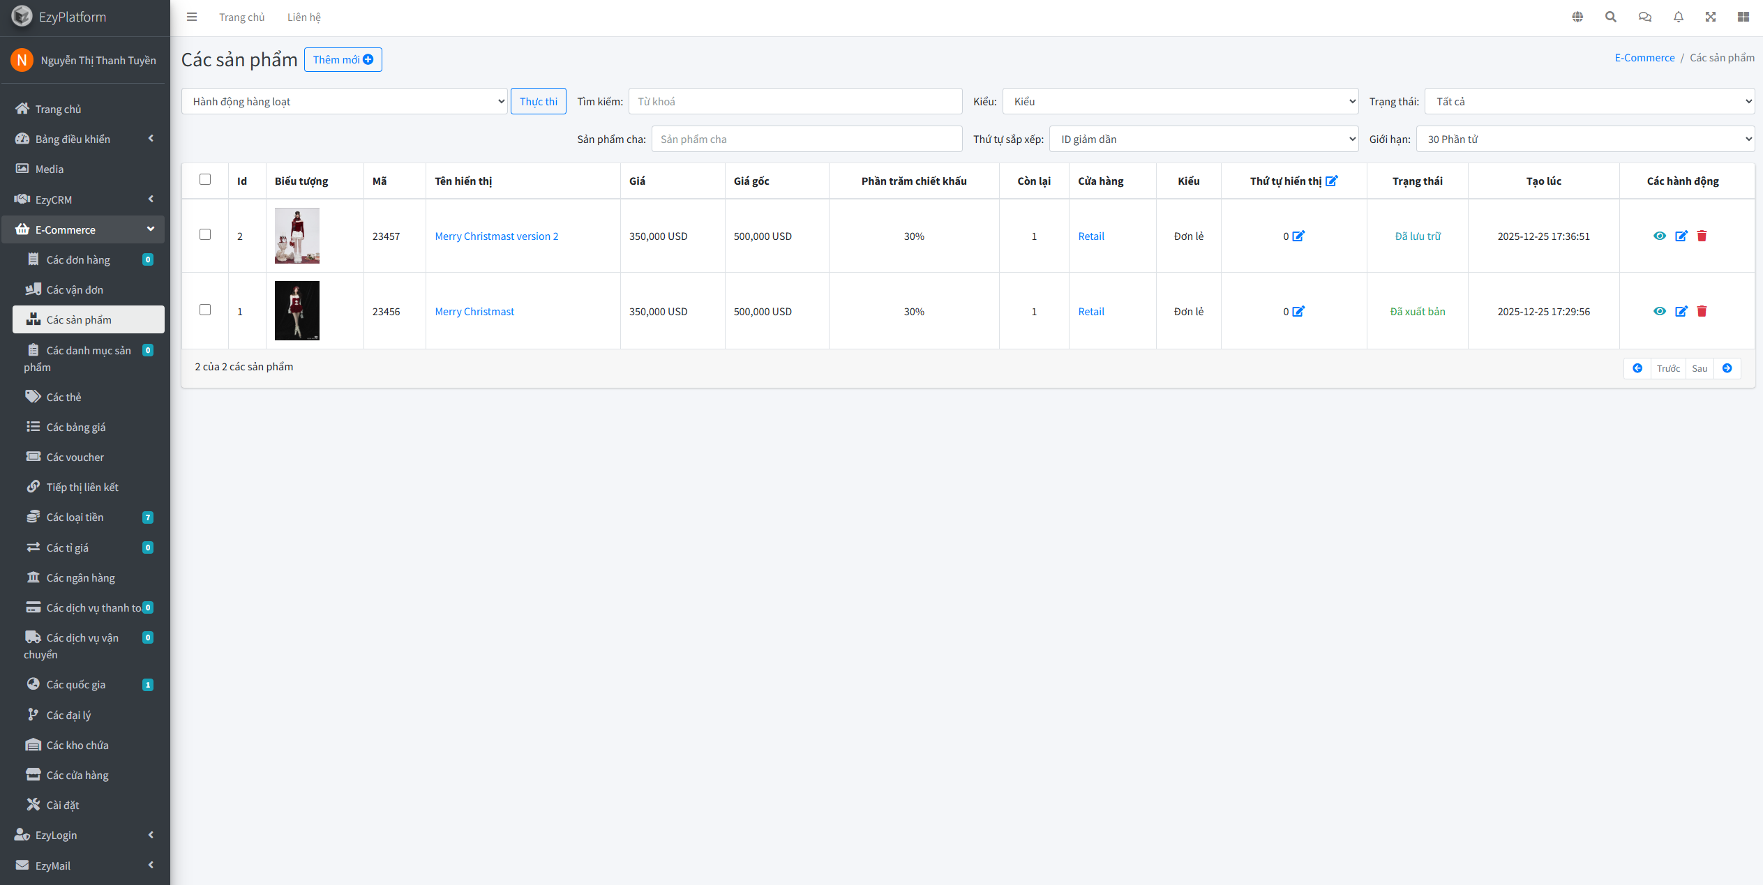
Task: Open the language globe icon
Action: [1577, 17]
